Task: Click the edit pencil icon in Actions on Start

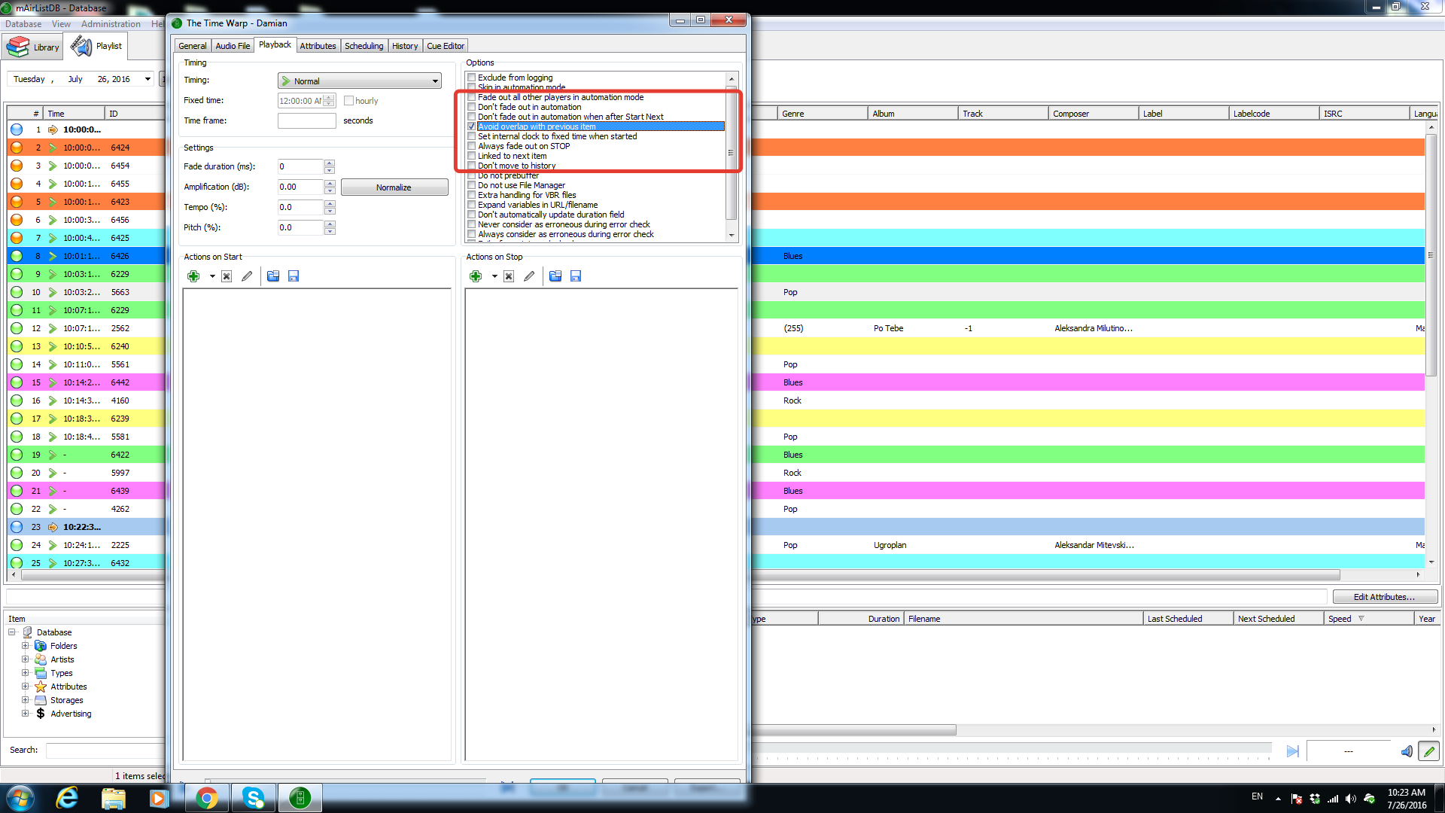Action: 247,276
